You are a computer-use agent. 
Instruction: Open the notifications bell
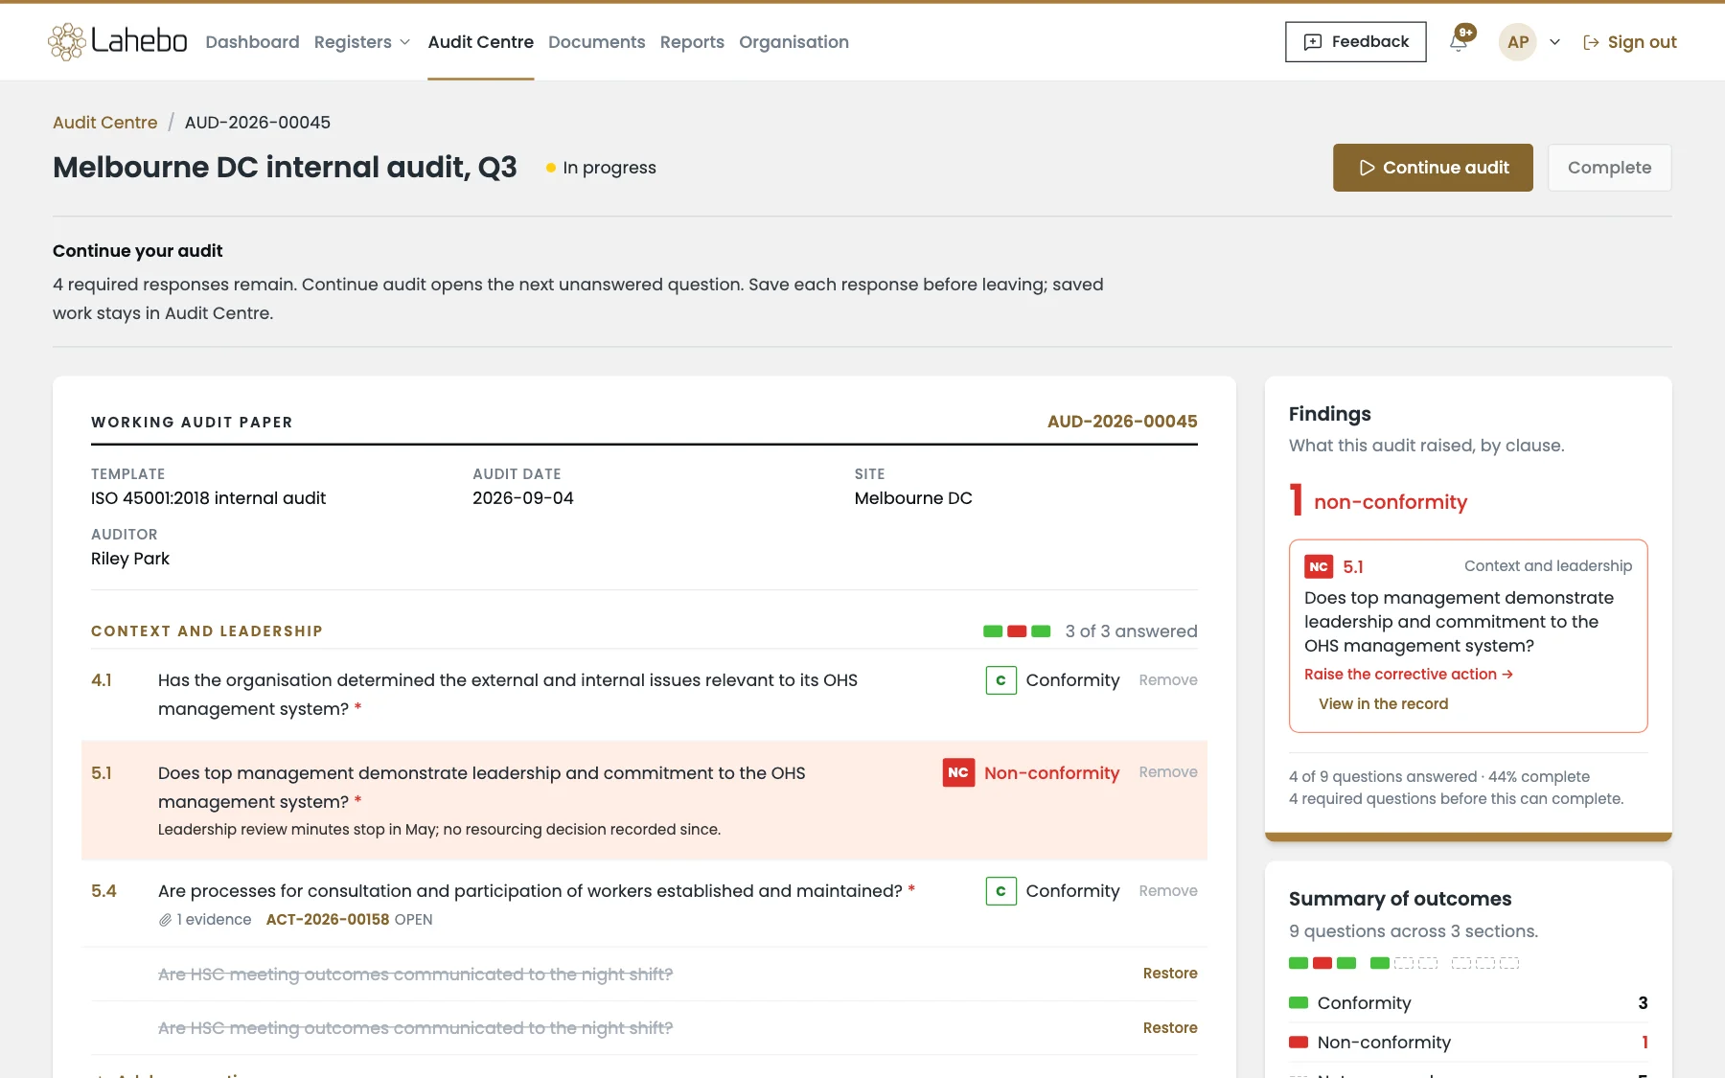(1459, 42)
